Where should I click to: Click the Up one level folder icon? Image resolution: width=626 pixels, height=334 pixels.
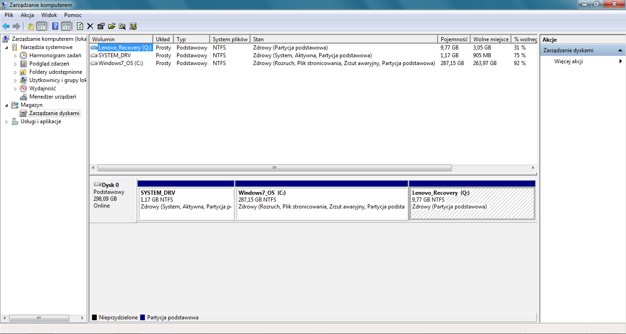(x=31, y=26)
